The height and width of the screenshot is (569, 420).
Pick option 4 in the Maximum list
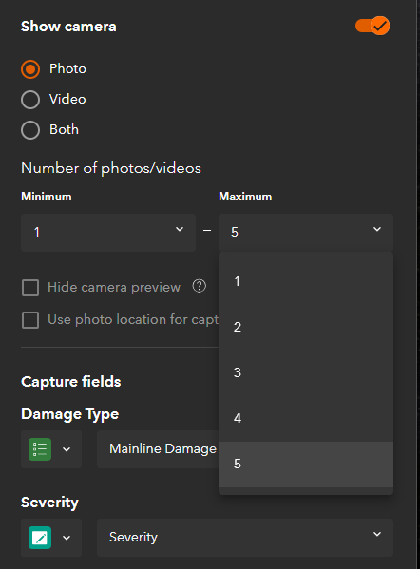(x=306, y=418)
